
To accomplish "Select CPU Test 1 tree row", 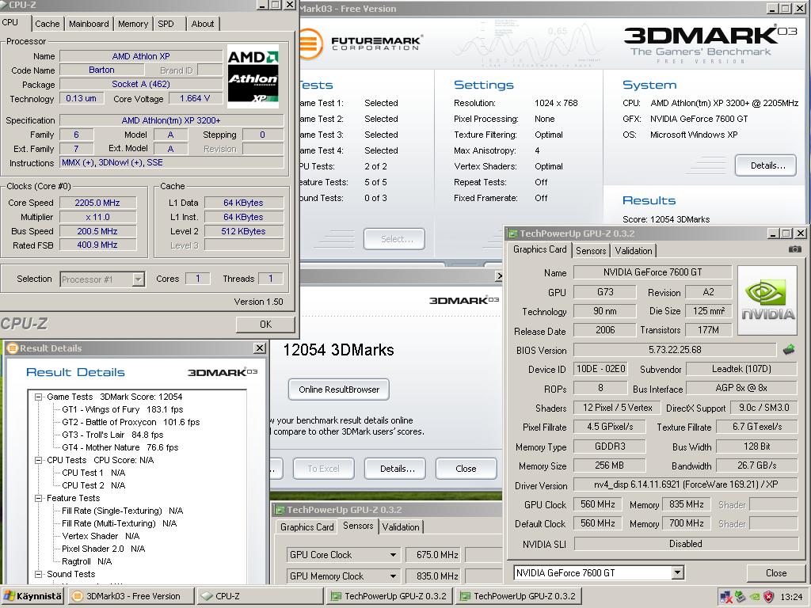I will tap(93, 473).
